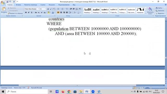Image resolution: width=167 pixels, height=94 pixels.
Task: Decrease font size with Shrink Font icon
Action: click(x=51, y=9)
